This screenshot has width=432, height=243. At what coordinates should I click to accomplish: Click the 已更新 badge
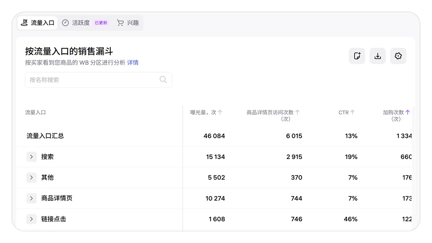coord(101,23)
